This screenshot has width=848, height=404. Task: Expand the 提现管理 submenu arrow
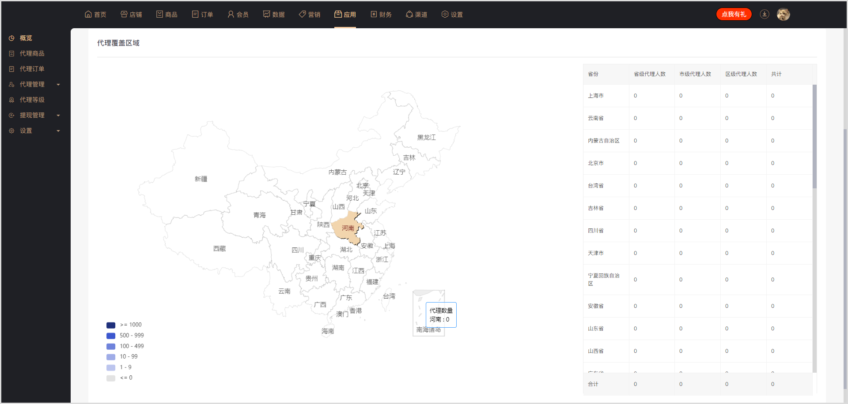tap(58, 116)
